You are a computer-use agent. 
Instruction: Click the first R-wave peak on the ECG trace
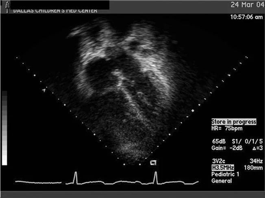(76, 172)
